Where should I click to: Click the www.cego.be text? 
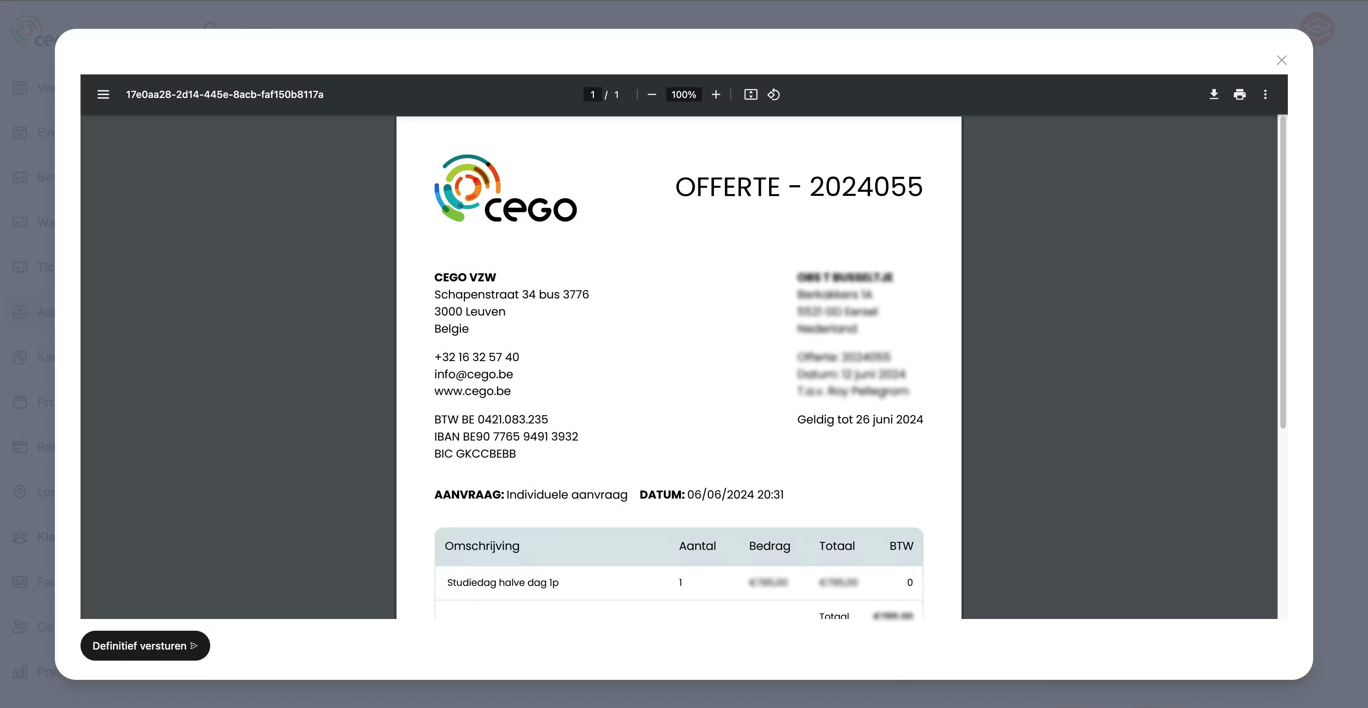point(472,391)
